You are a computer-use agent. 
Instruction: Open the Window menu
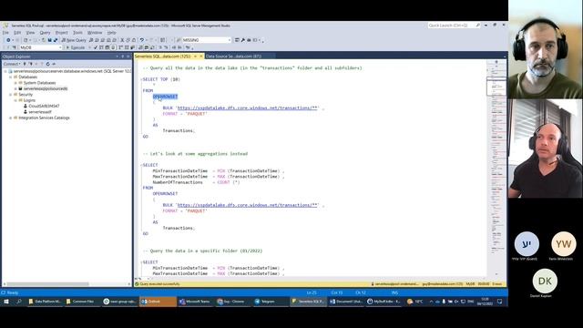pyautogui.click(x=95, y=33)
